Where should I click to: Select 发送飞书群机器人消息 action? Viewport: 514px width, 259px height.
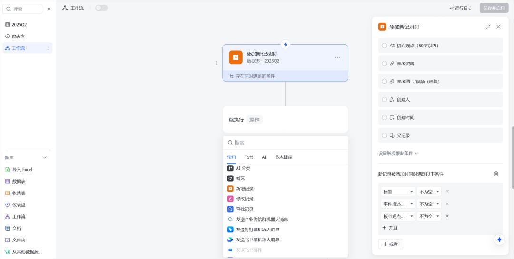(285, 240)
